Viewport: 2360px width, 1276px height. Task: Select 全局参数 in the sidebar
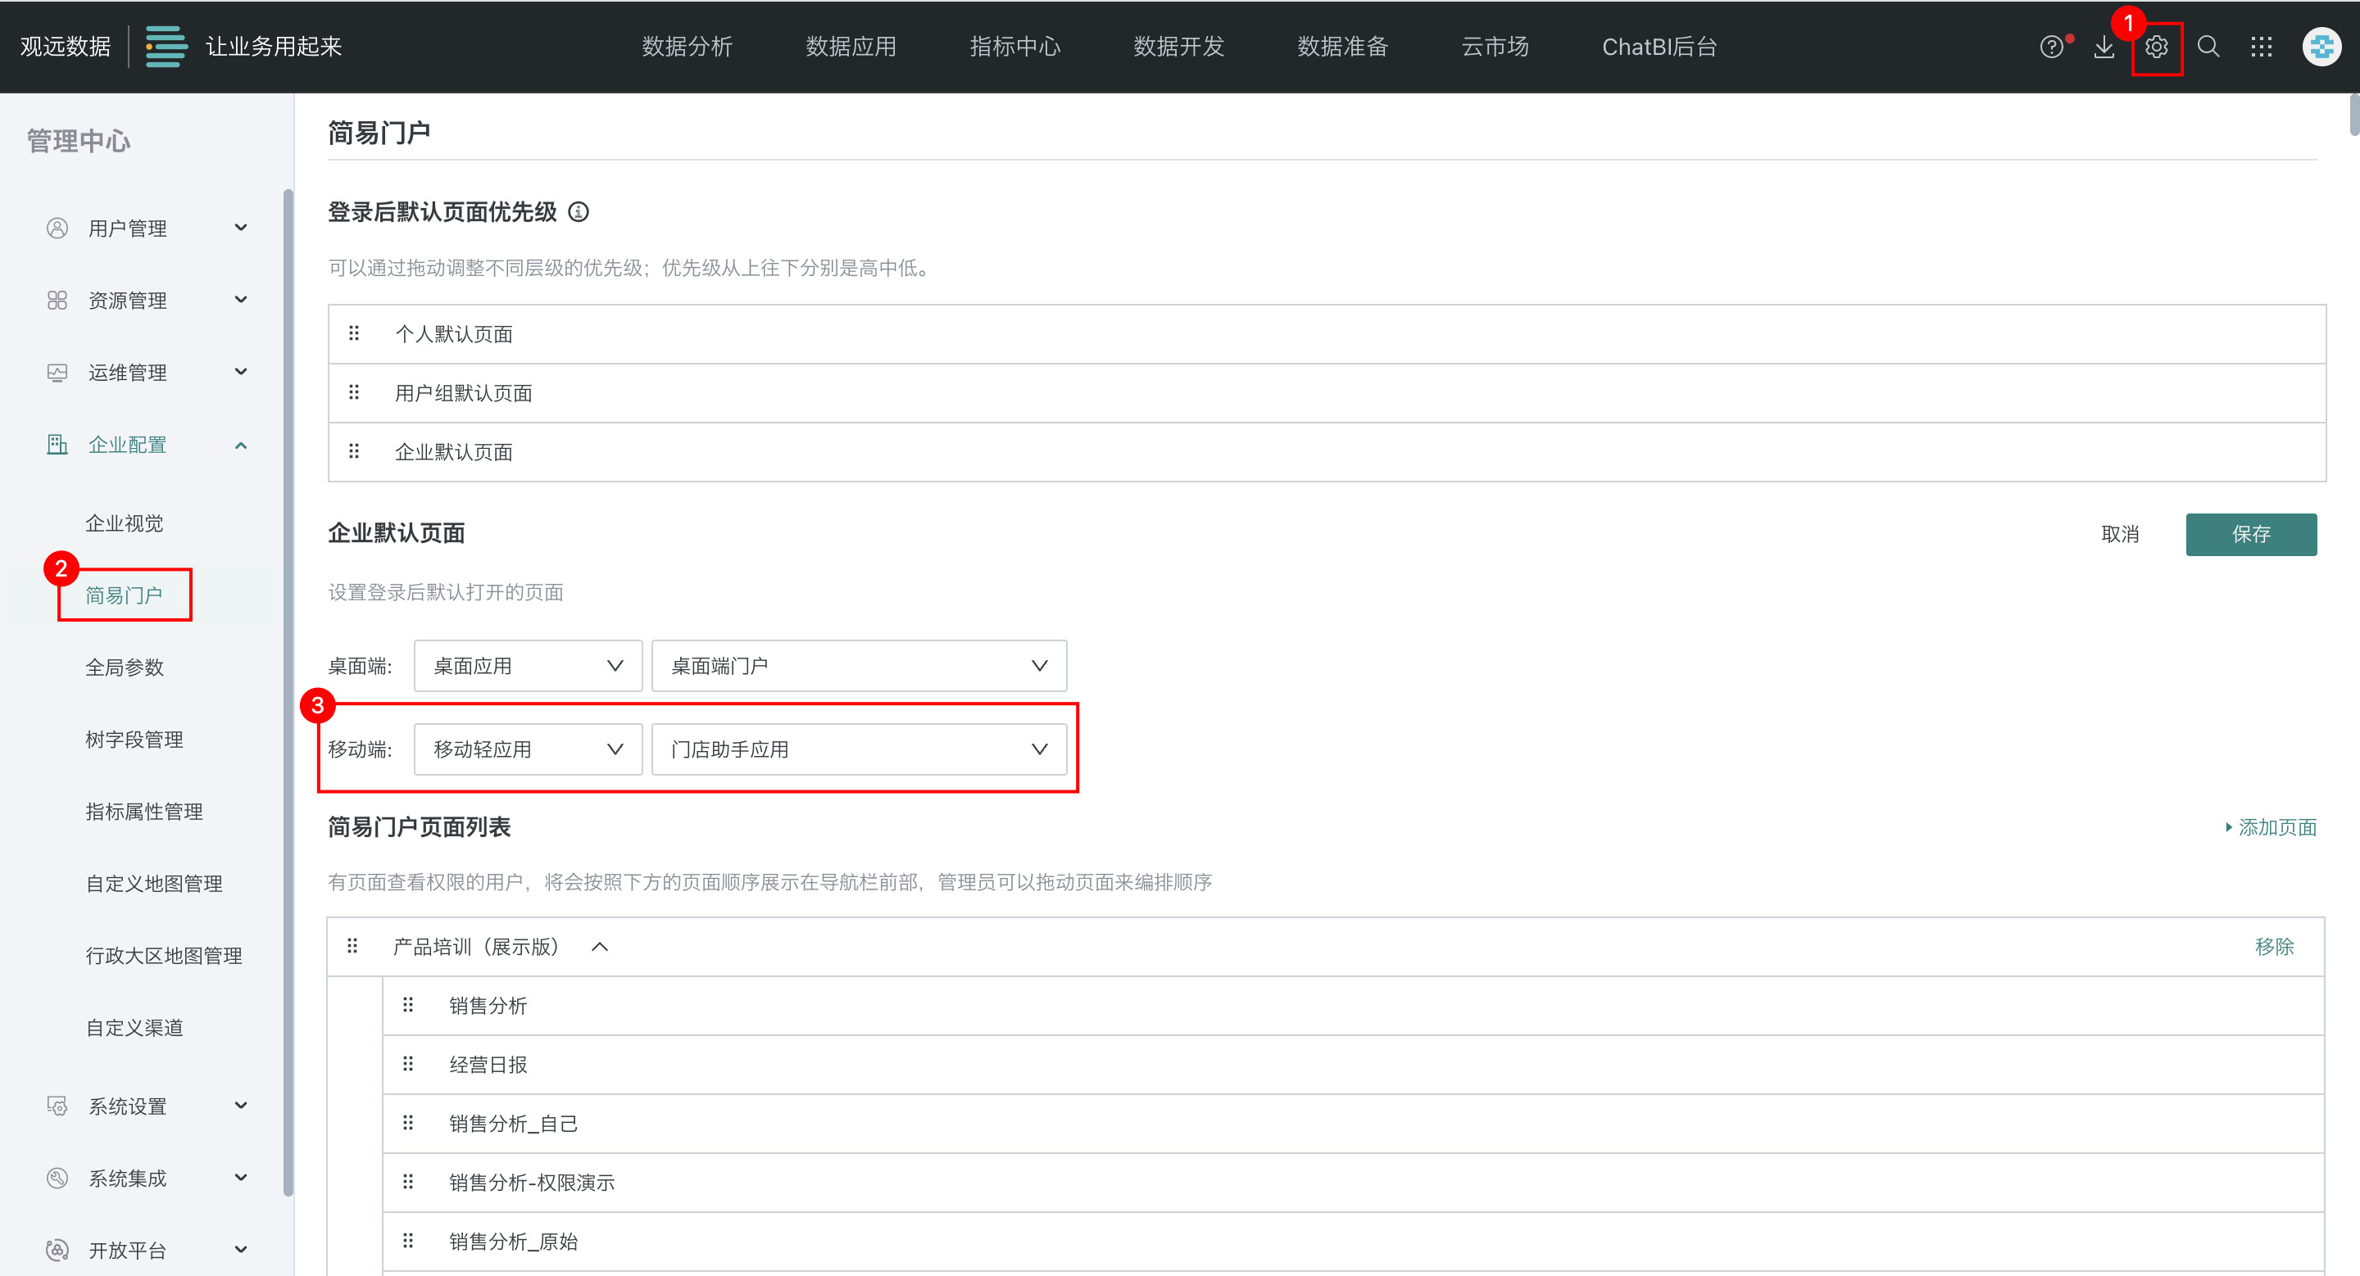pyautogui.click(x=125, y=667)
